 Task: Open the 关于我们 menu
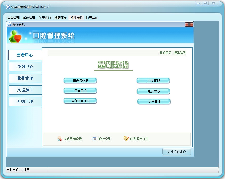tap(45, 18)
